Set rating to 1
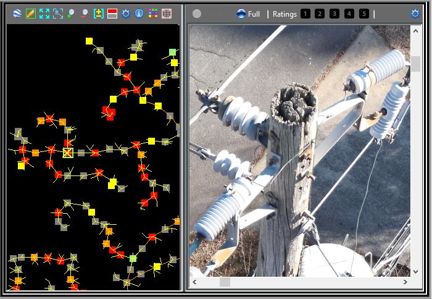Screen dimensions: 432x299 305,14
